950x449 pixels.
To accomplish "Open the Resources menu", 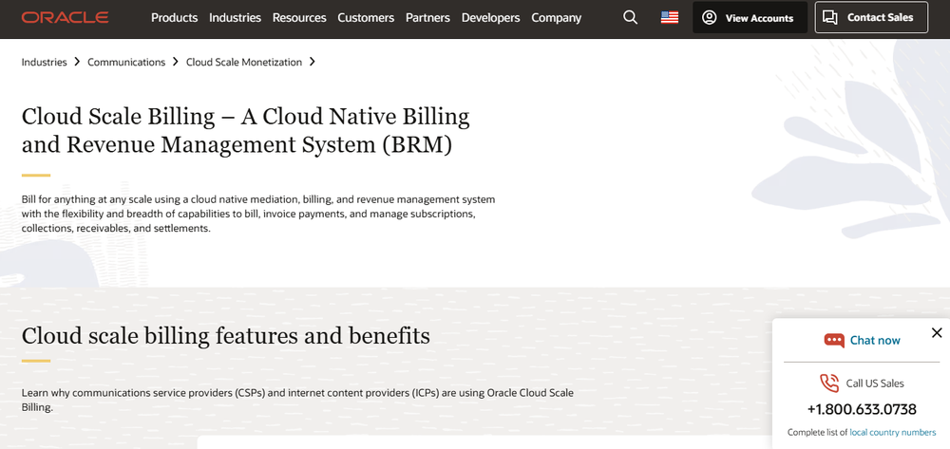I will [x=299, y=17].
